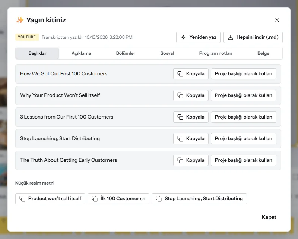Copy "Why Your Product Won't Sell Itself" title
Viewport: 298px width, 239px height.
[x=191, y=95]
